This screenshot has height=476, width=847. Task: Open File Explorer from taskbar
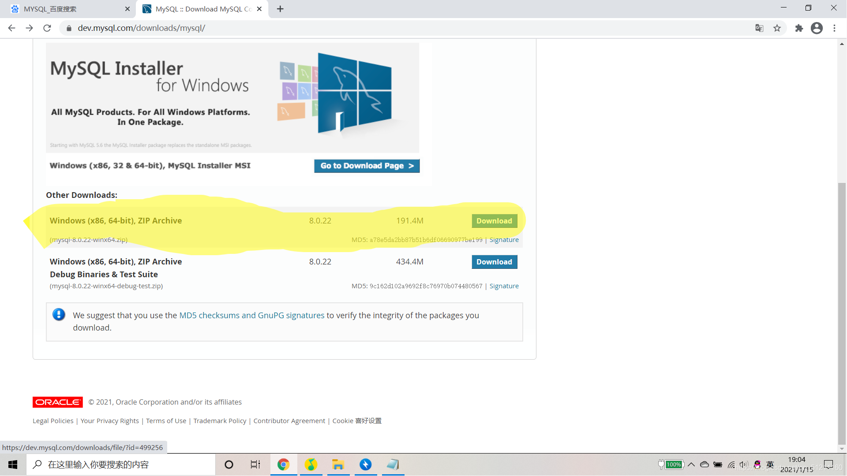[x=338, y=465]
